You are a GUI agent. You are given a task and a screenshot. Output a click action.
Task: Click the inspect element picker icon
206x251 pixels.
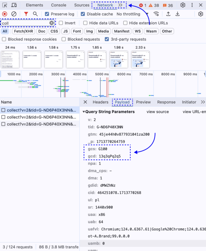(5, 5)
